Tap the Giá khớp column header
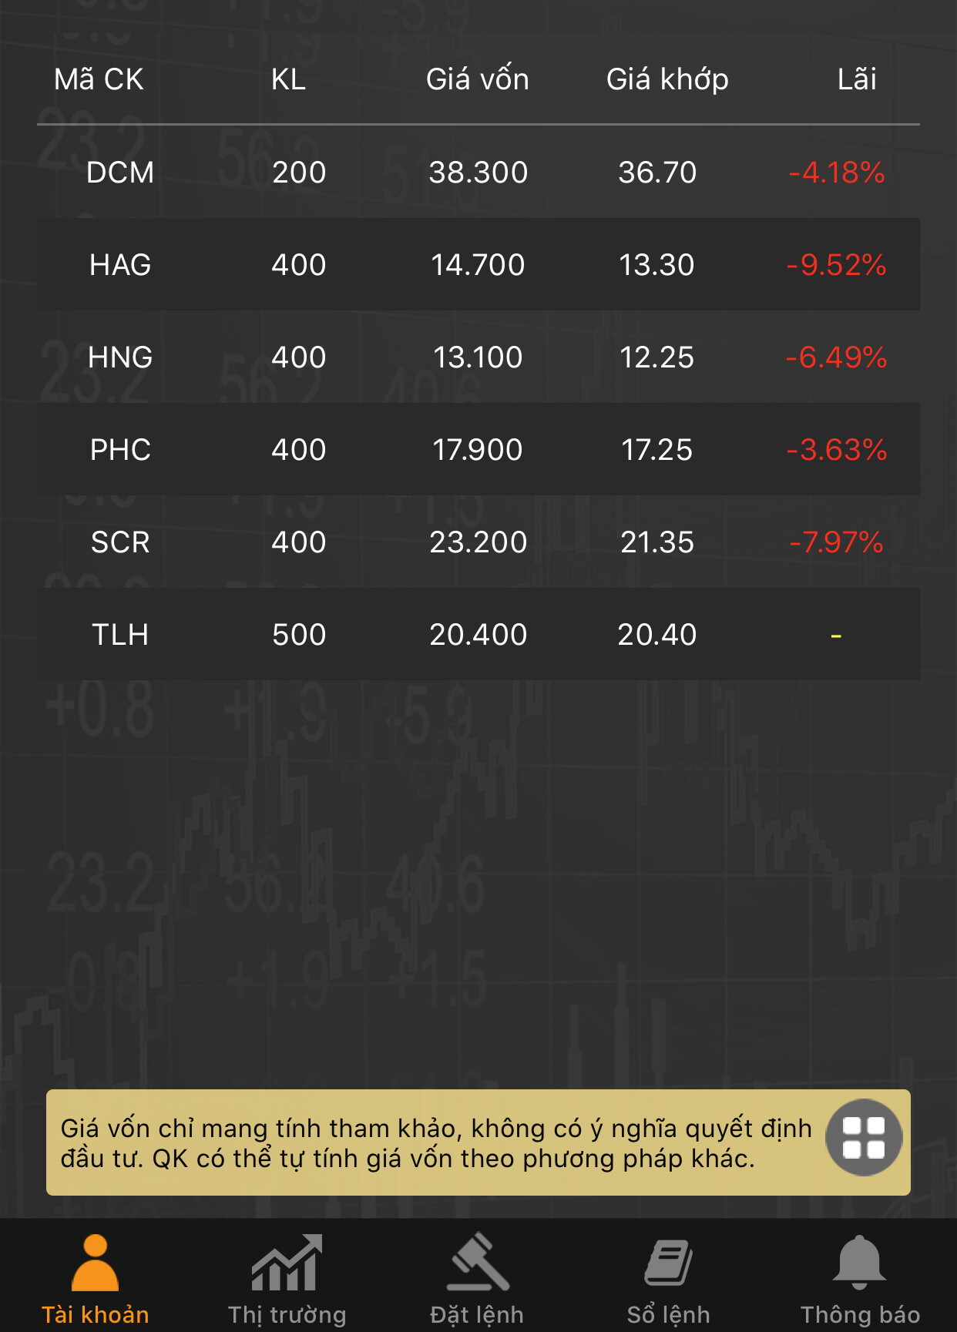957x1332 pixels. click(x=667, y=79)
